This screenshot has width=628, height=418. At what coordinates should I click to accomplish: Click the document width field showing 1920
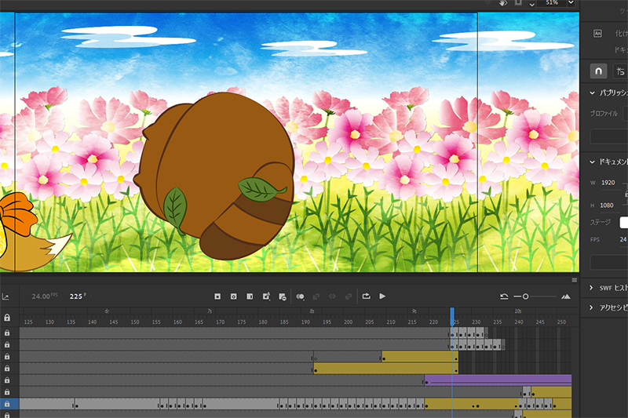point(608,183)
